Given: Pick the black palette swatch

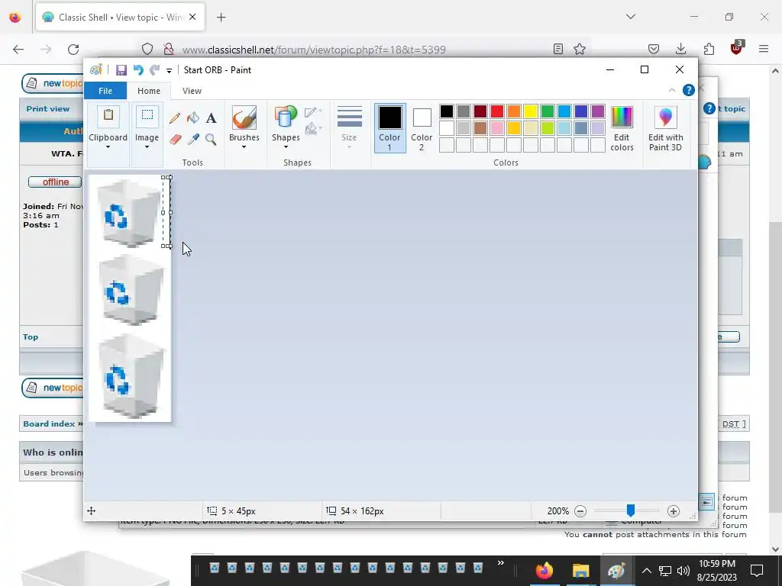Looking at the screenshot, I should (x=446, y=111).
